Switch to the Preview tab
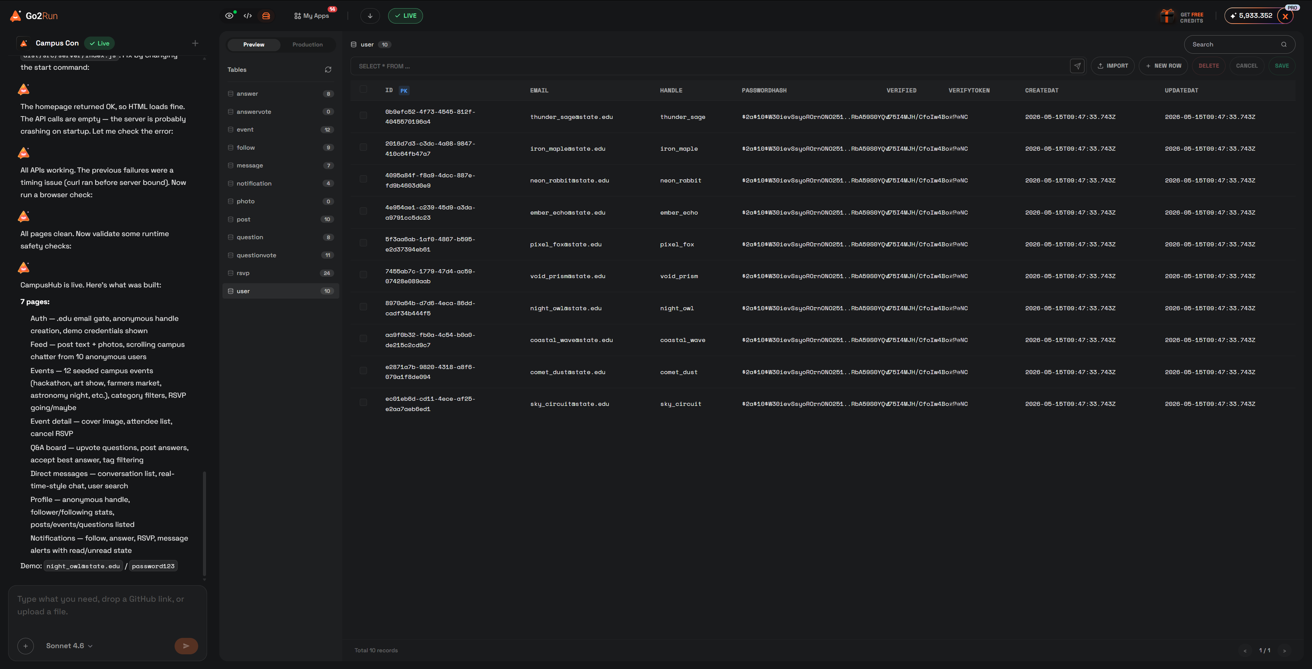 click(254, 45)
